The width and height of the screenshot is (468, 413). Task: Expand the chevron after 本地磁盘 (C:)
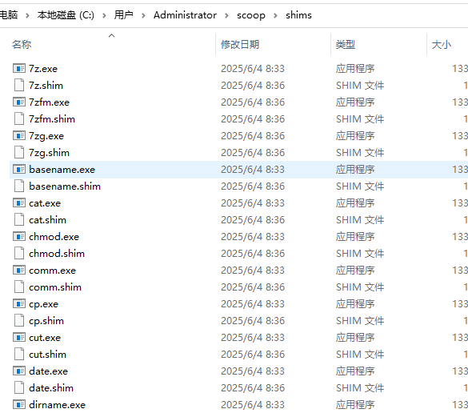click(104, 15)
